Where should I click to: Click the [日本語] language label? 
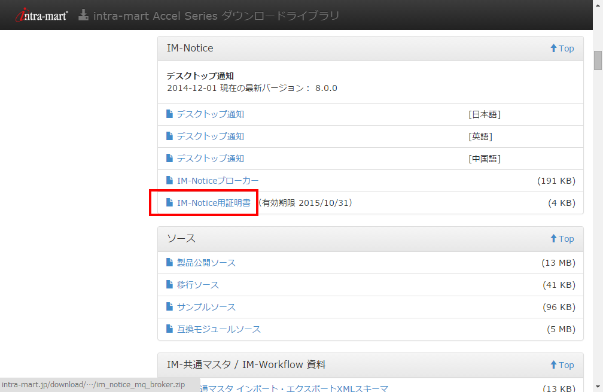(x=485, y=115)
